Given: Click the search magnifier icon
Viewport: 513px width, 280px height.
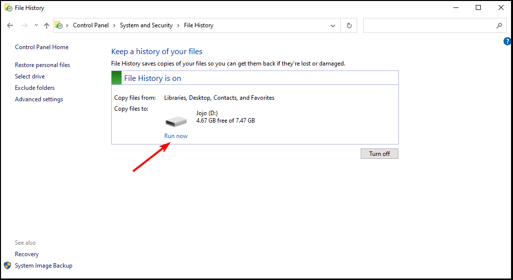Looking at the screenshot, I should 499,25.
